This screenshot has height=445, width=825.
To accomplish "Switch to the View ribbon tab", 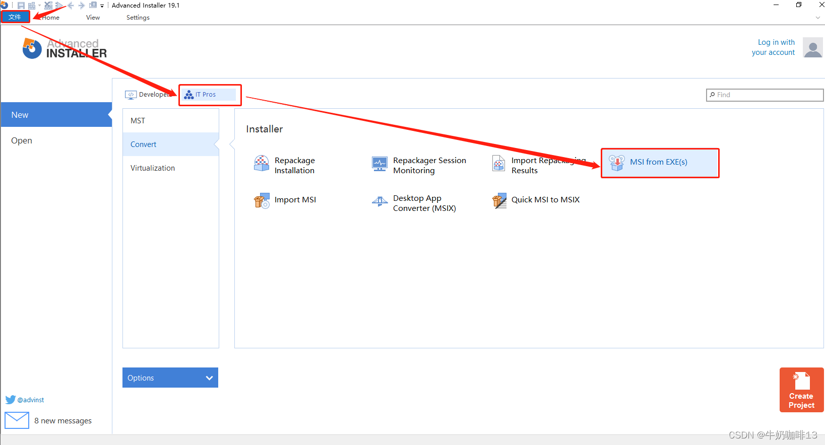I will pos(93,18).
